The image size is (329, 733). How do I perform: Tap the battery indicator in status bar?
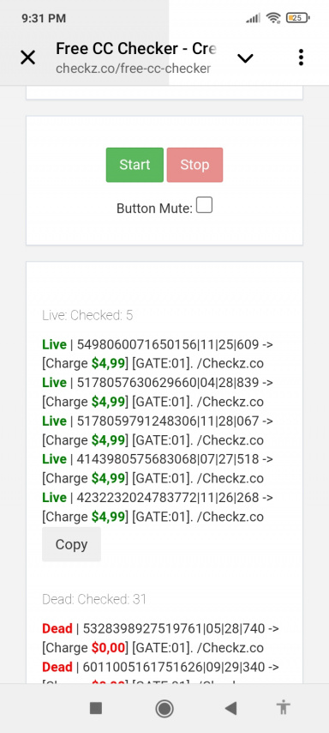pos(298,18)
